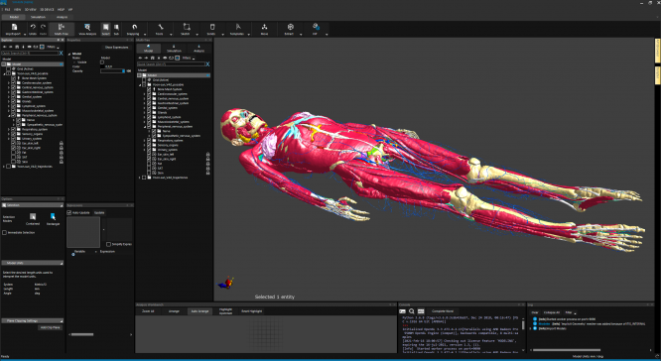Click the Update button in Expressions

(99, 212)
